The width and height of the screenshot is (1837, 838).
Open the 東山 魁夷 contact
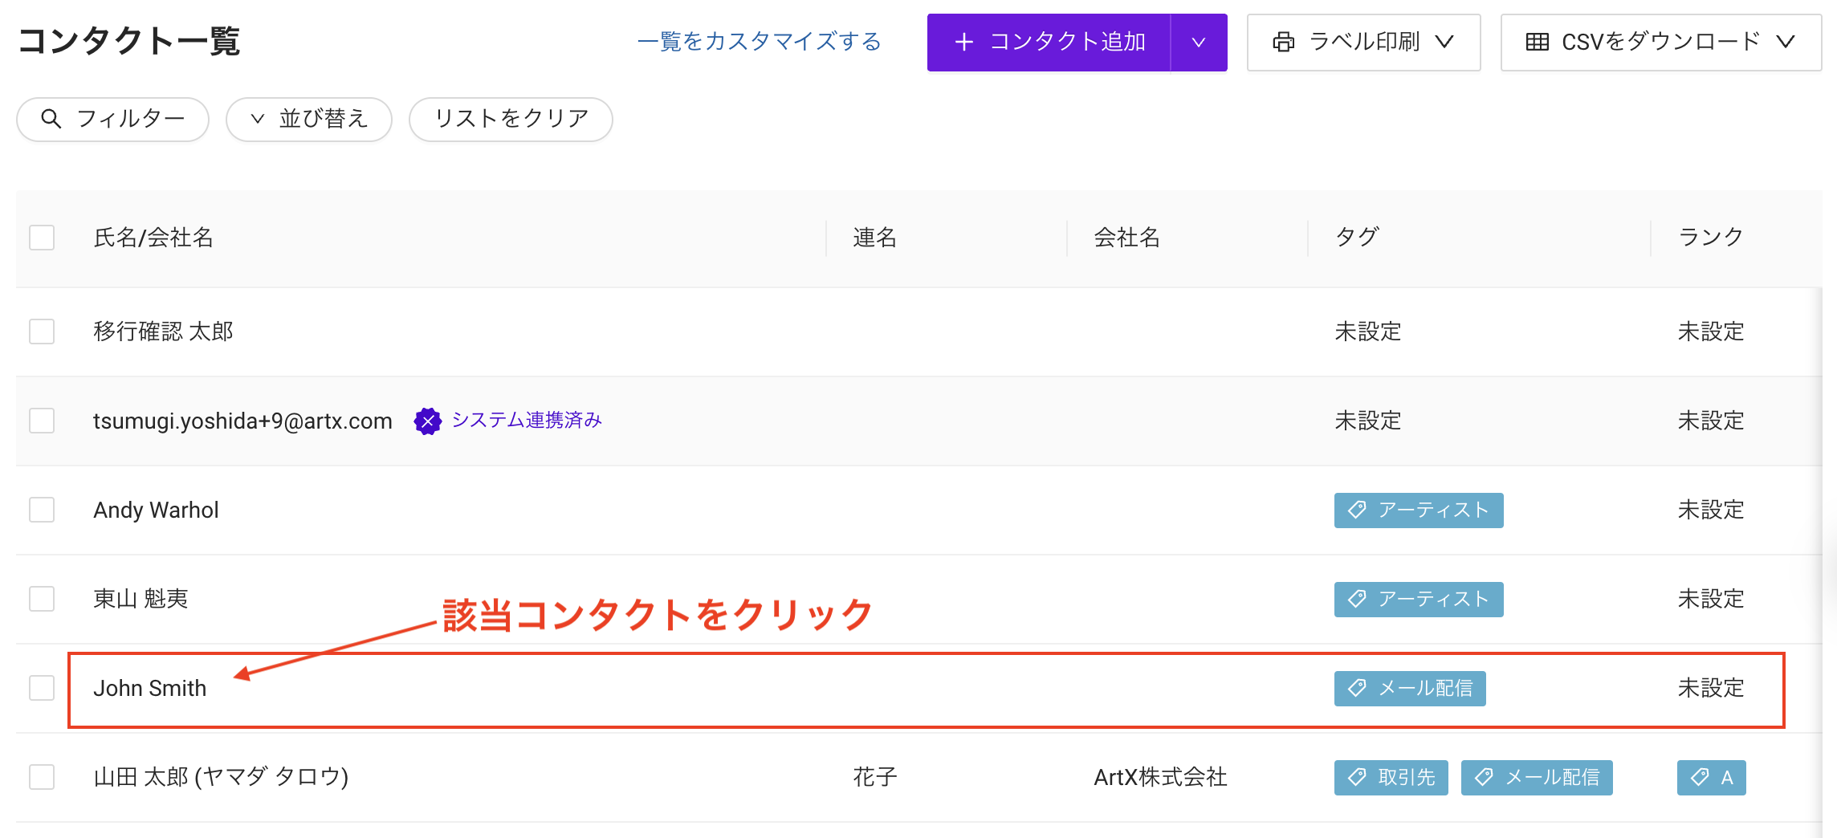click(141, 599)
